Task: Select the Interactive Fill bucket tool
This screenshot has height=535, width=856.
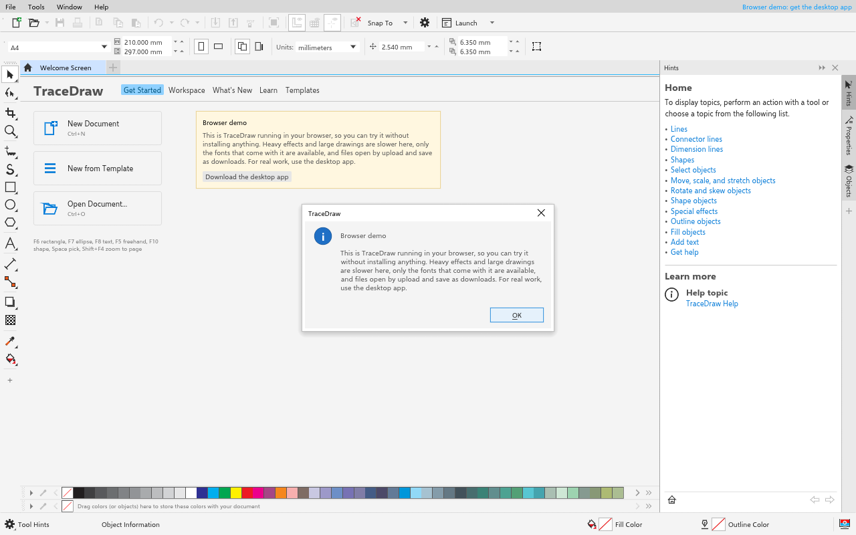Action: click(x=10, y=359)
